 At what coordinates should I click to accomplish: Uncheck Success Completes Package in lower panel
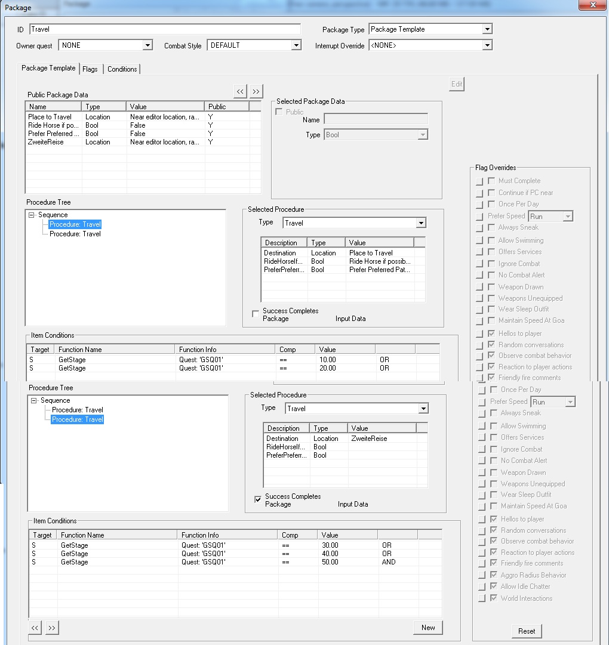[x=259, y=499]
